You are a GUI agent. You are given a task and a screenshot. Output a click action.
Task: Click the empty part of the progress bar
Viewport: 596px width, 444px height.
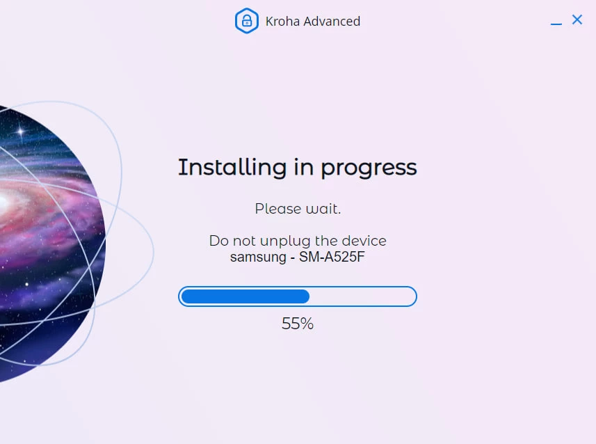point(362,296)
